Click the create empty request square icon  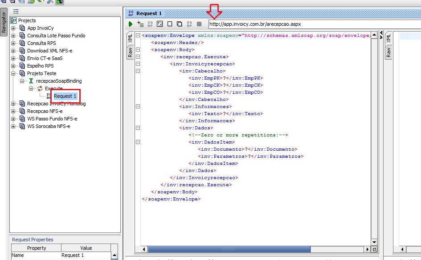(169, 24)
